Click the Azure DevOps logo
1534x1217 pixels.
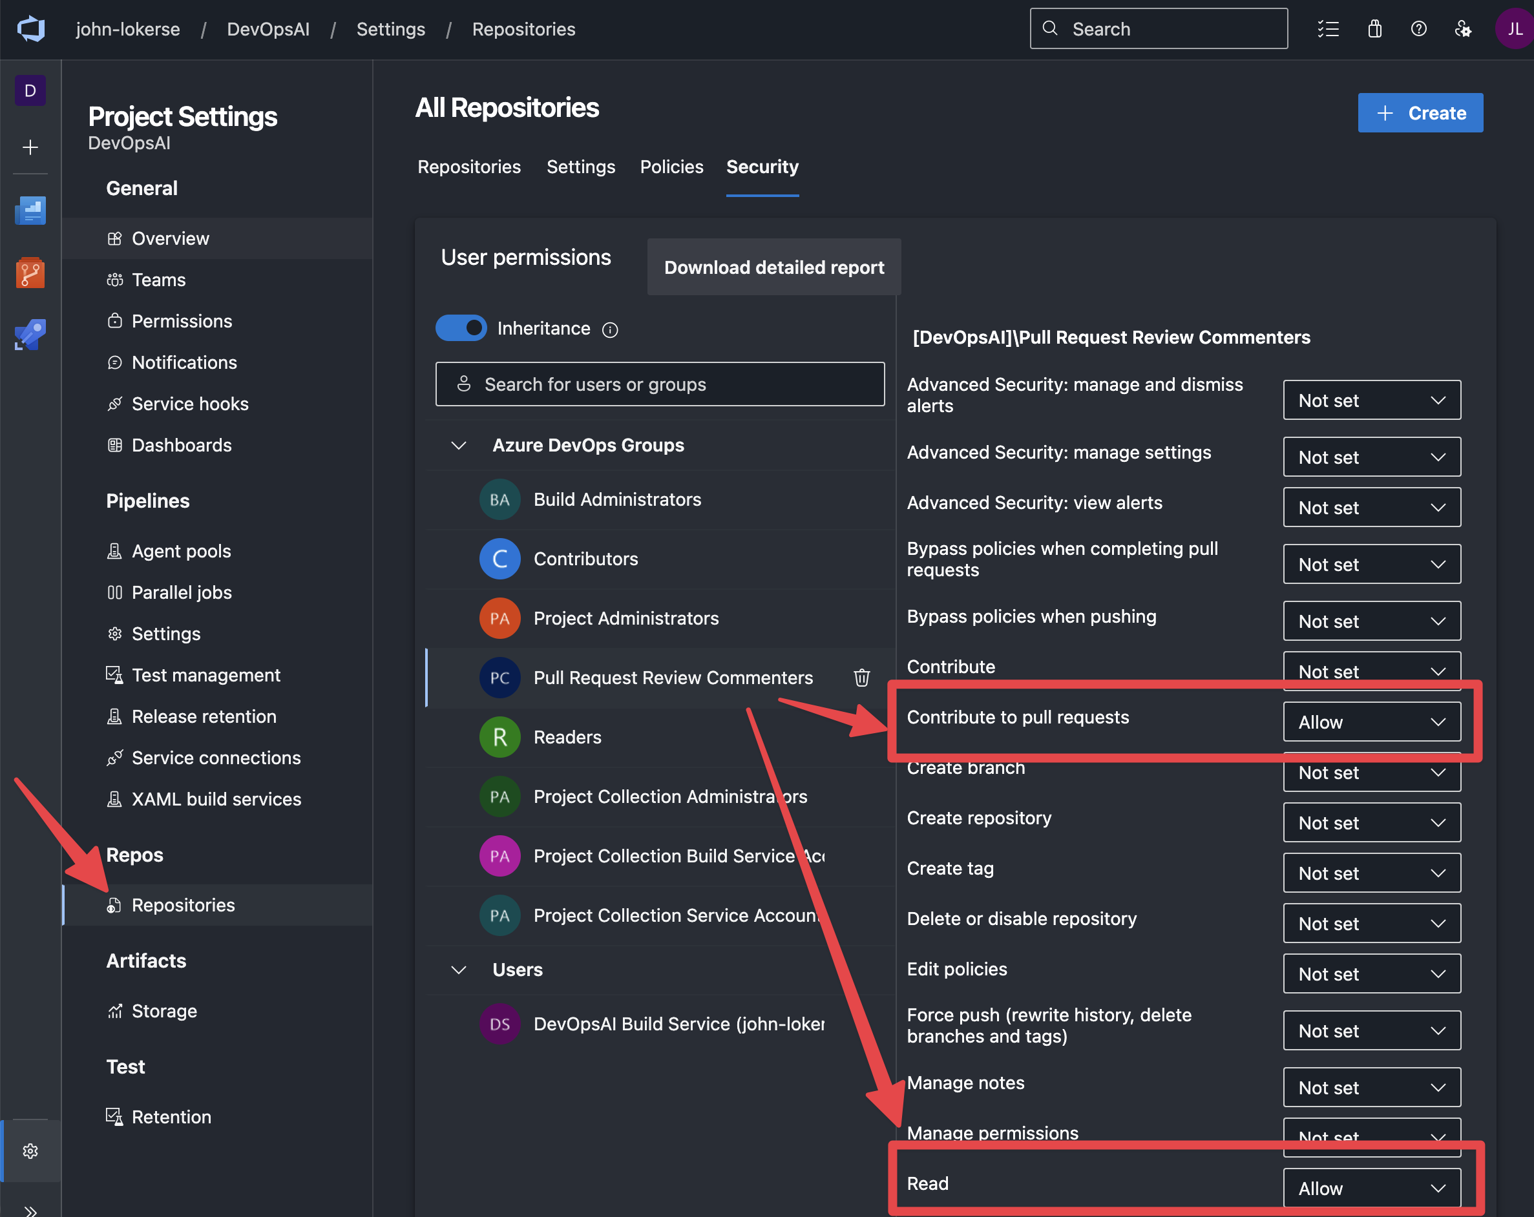click(x=30, y=29)
